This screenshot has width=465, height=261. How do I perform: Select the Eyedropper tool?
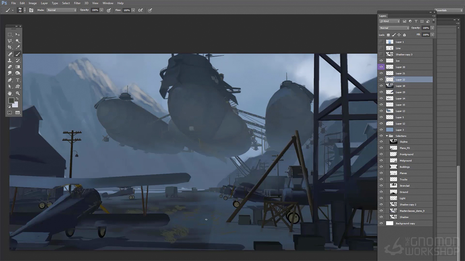coord(18,47)
